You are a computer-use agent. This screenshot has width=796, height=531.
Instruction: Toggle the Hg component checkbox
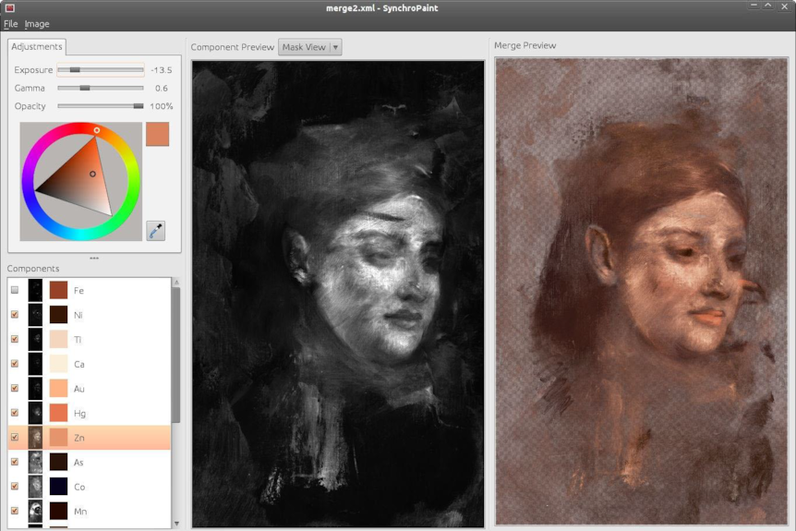(x=15, y=413)
